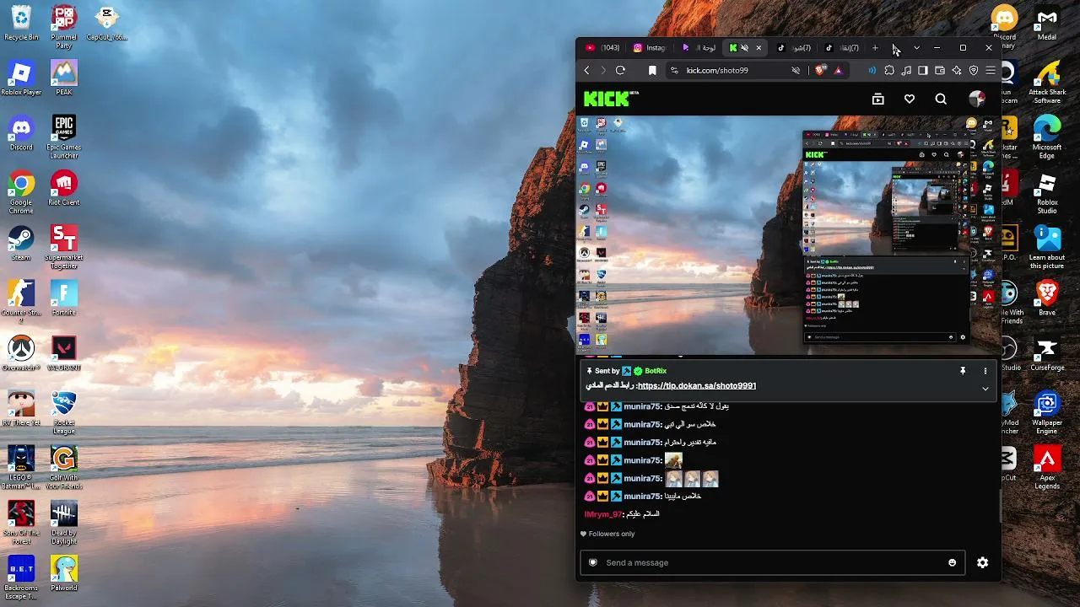1080x607 pixels.
Task: Bookmark this page in Brave
Action: click(652, 71)
